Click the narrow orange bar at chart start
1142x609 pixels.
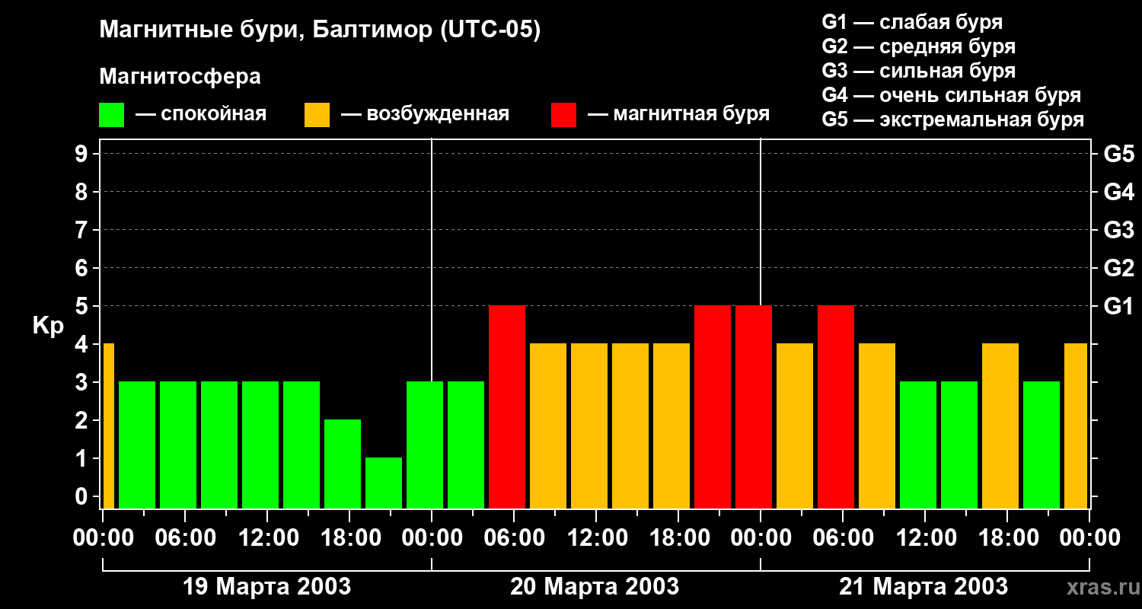coord(108,426)
